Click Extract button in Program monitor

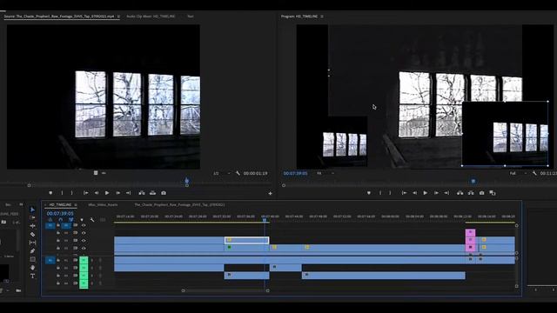point(471,193)
